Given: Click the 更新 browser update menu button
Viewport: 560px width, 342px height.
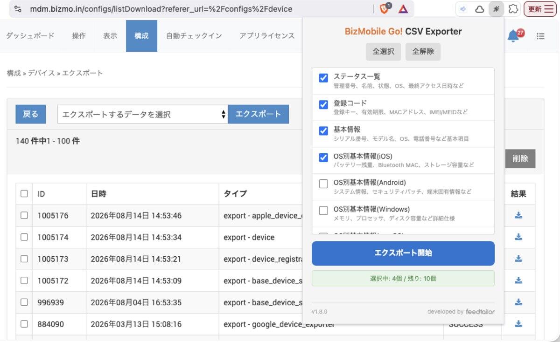Looking at the screenshot, I should tap(540, 9).
